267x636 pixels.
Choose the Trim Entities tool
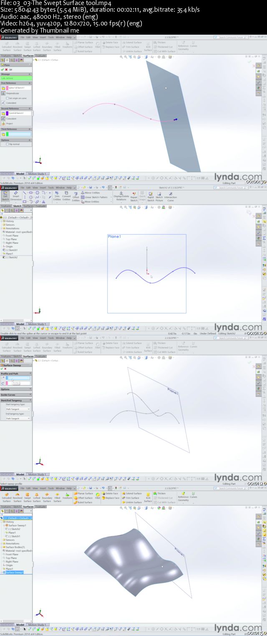pyautogui.click(x=57, y=196)
